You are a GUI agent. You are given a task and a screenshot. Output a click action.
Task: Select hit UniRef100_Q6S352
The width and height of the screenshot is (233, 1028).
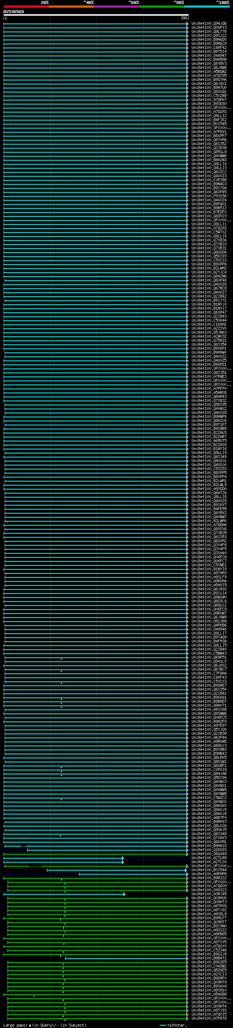[209, 144]
